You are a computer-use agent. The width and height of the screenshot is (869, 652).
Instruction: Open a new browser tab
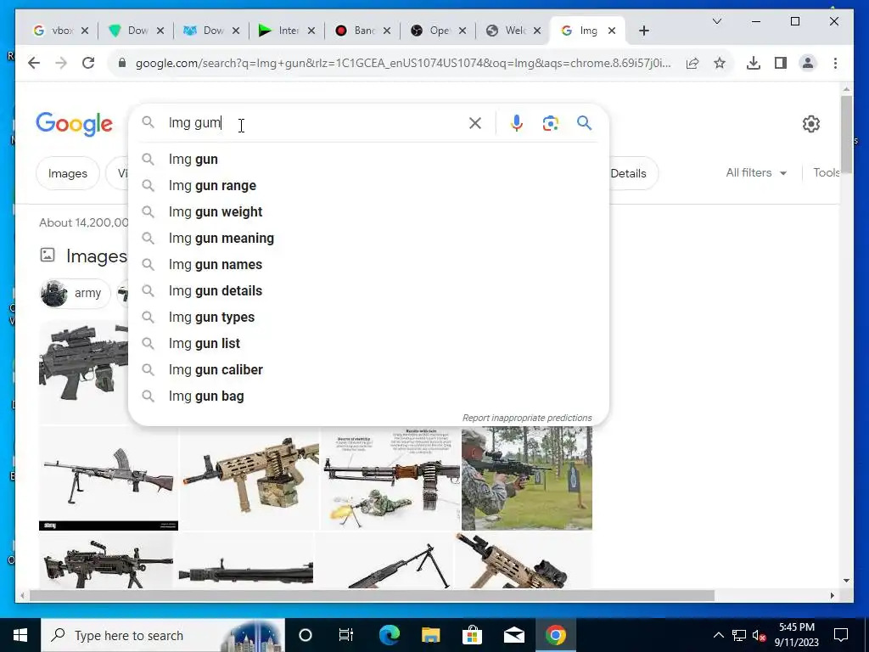click(643, 31)
